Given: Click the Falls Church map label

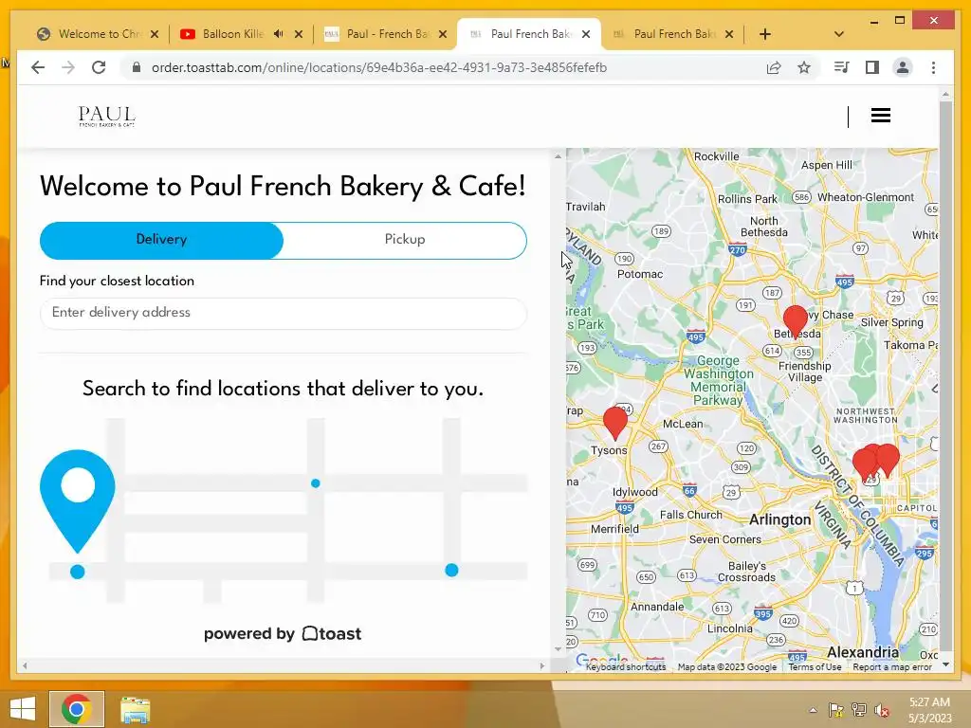Looking at the screenshot, I should 691,515.
